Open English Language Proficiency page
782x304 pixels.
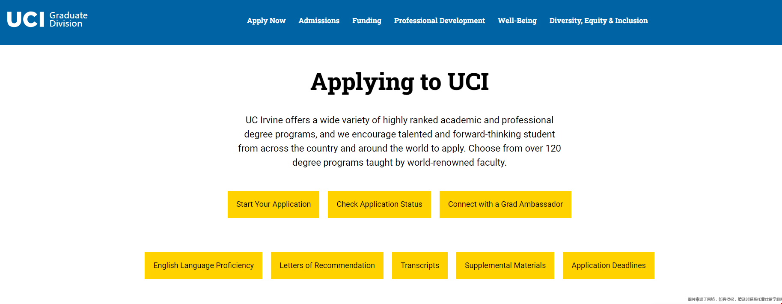pyautogui.click(x=203, y=265)
